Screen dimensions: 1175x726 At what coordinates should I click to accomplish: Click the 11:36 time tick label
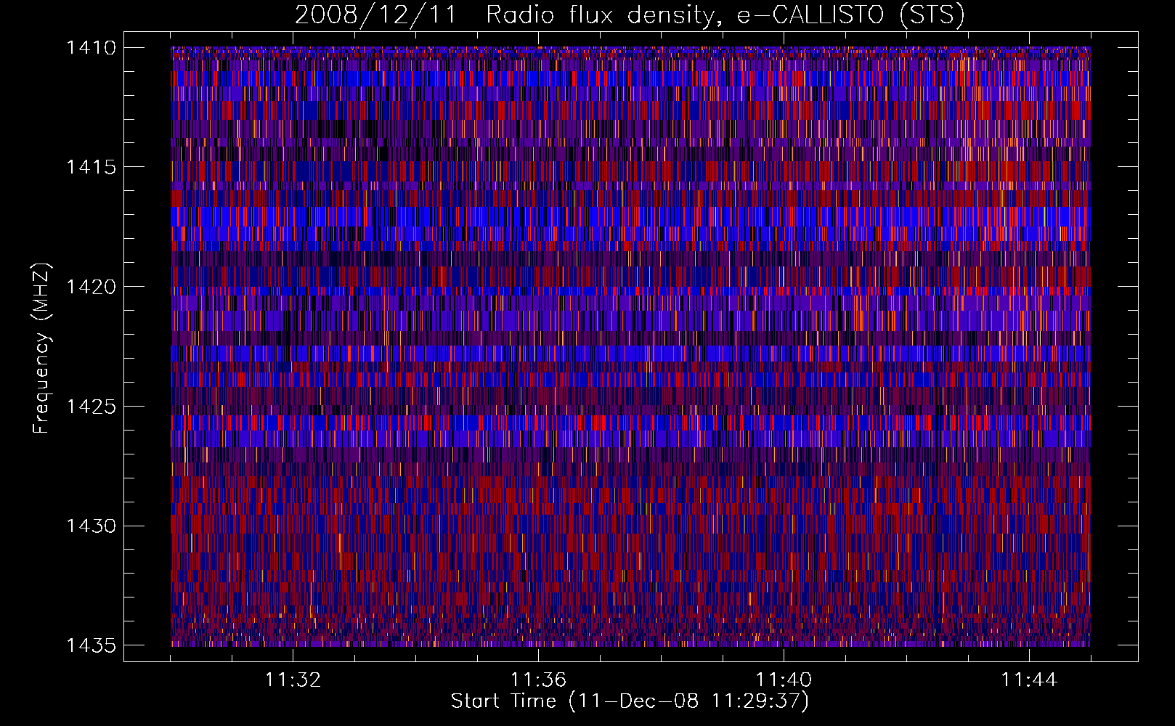point(538,680)
